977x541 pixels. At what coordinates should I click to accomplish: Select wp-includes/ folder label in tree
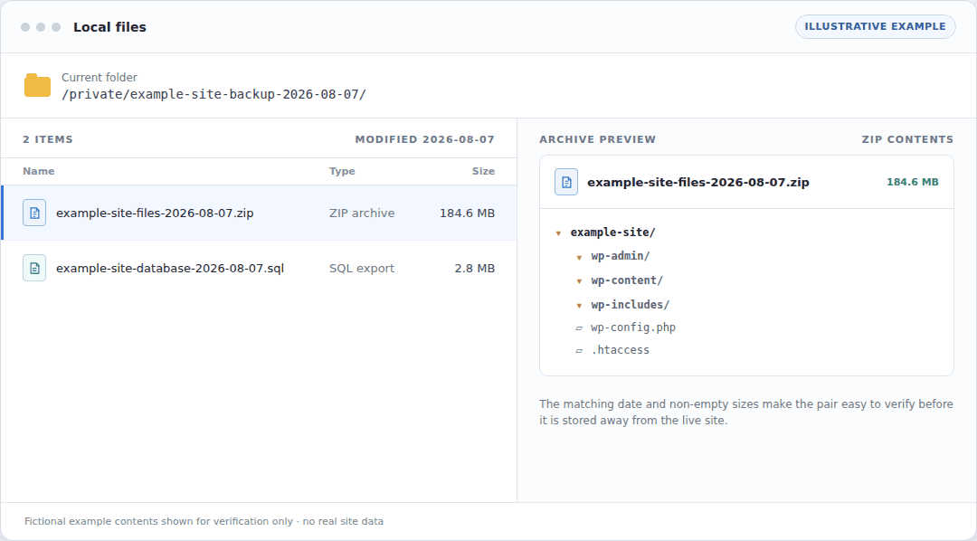point(630,304)
